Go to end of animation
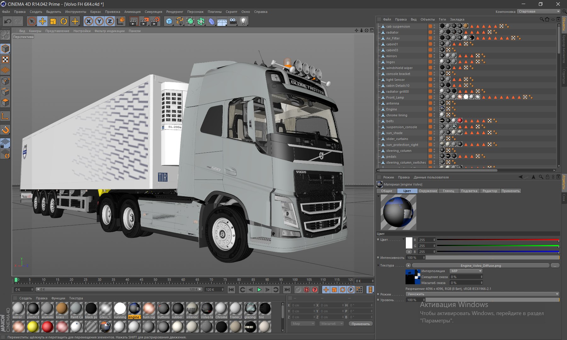The width and height of the screenshot is (567, 340). click(x=287, y=290)
